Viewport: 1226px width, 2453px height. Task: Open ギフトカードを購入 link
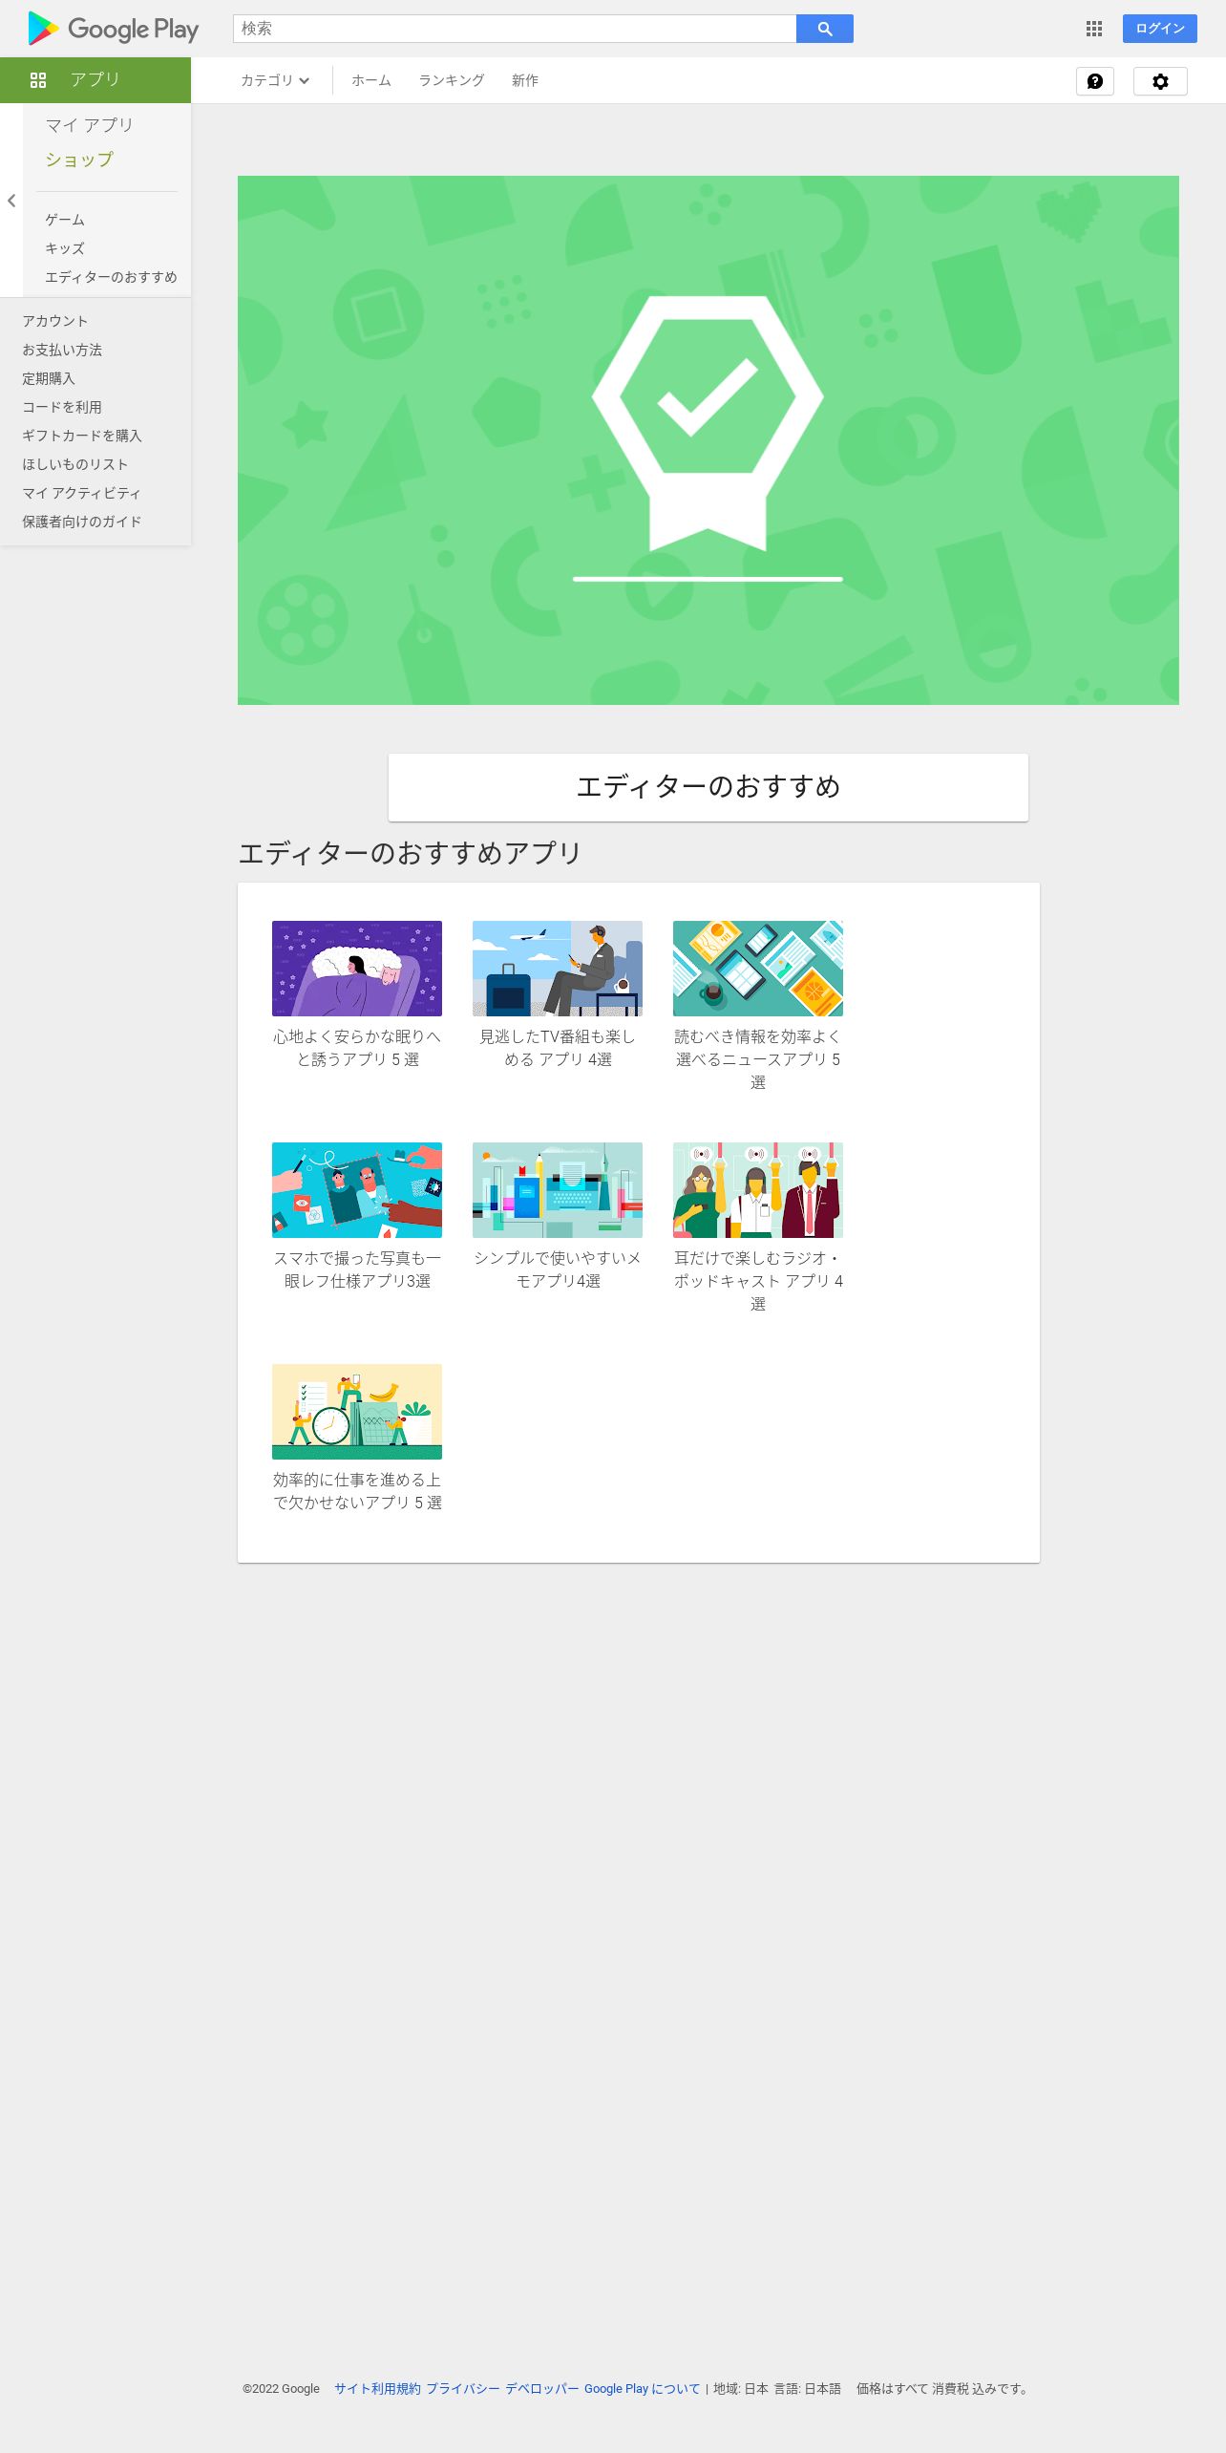(82, 436)
